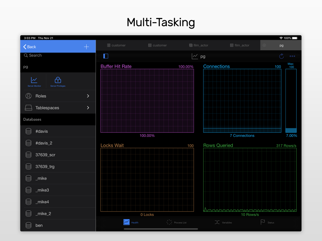Open the second film_actor tab
The width and height of the screenshot is (322, 241).
pyautogui.click(x=240, y=45)
